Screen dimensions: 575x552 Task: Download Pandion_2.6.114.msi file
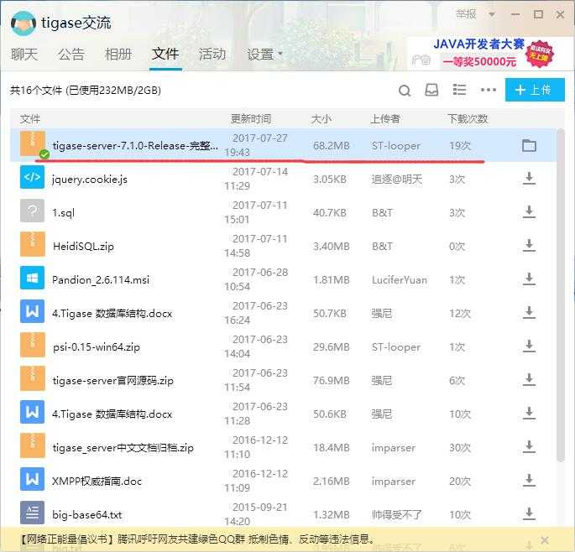[x=529, y=279]
